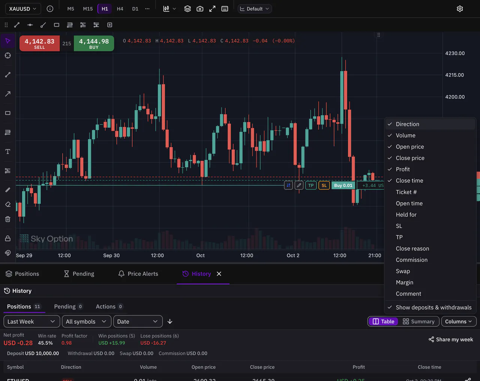Uncheck the Volume column

[430, 136]
